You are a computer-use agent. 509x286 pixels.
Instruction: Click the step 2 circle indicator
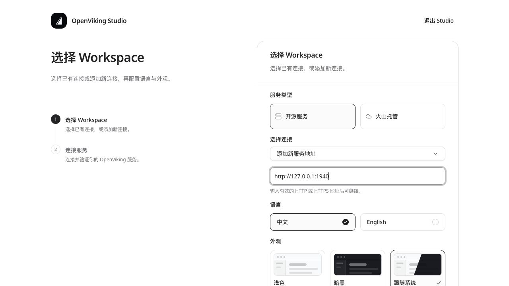(x=56, y=149)
